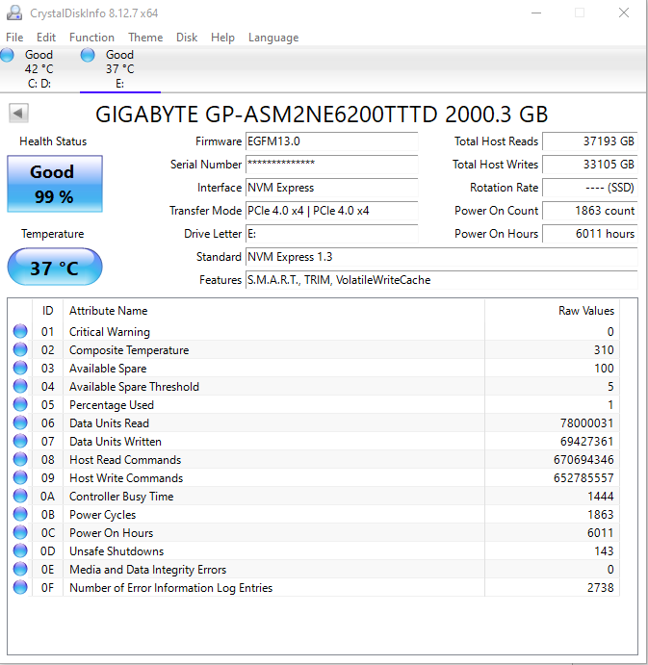Click Total Host Reads value 37193 GB
Screen dimensions: 648x665
[590, 141]
